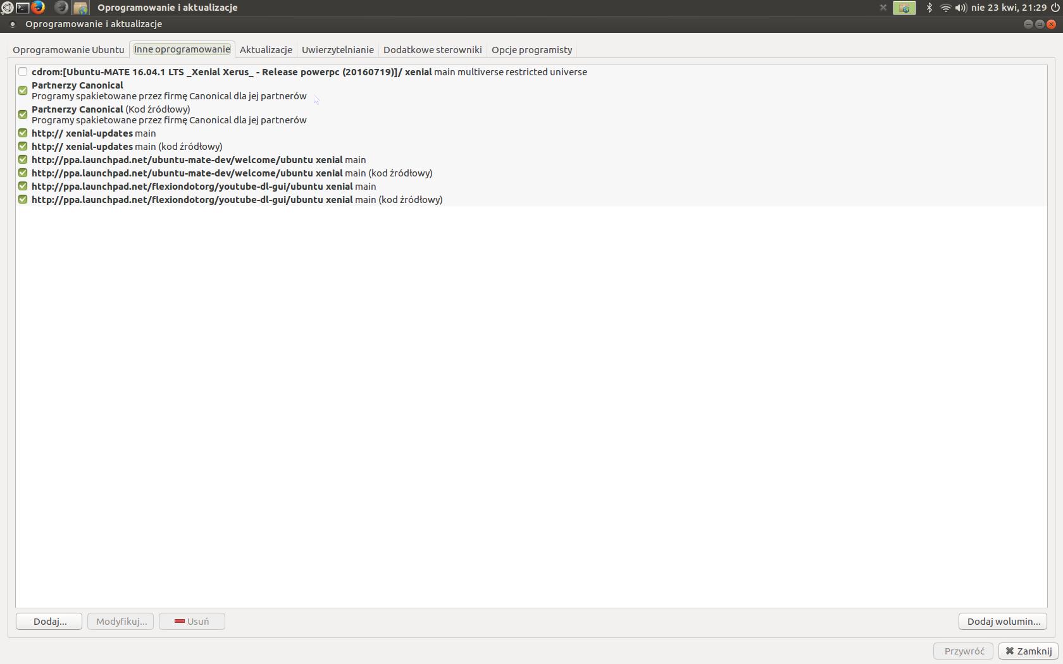Uncheck flexiondotorg/youtube-dl-gui xenial main checkbox
Image resolution: width=1063 pixels, height=664 pixels.
pyautogui.click(x=23, y=186)
